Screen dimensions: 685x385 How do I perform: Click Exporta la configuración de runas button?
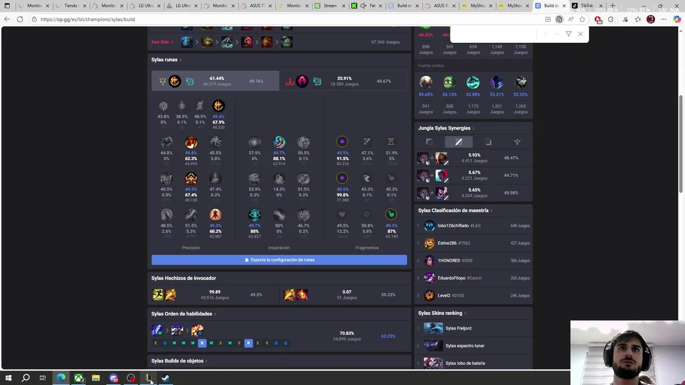tap(279, 260)
